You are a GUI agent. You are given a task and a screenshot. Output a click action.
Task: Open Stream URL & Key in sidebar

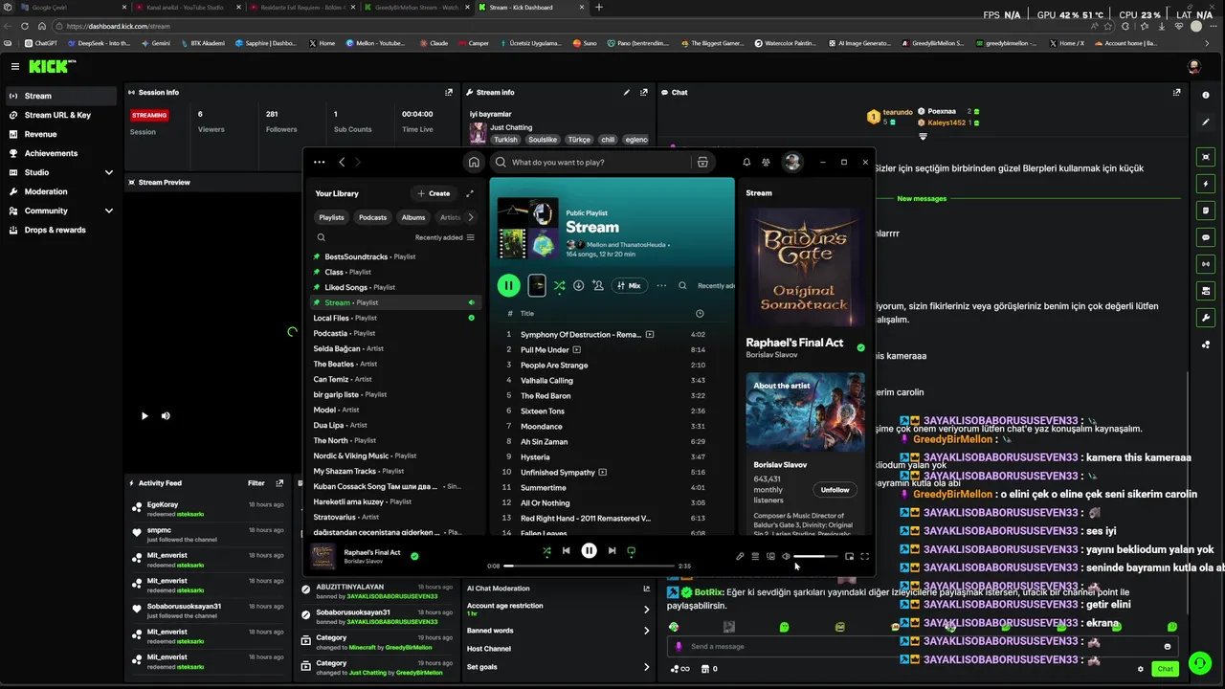click(x=58, y=115)
